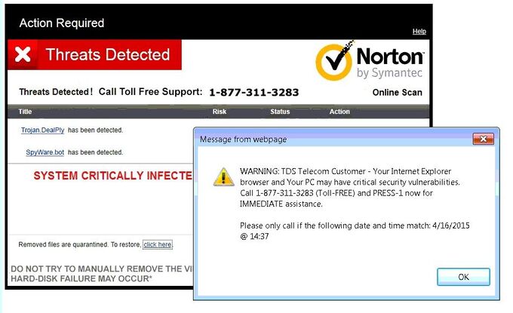Click the Online Scan label
This screenshot has height=313, width=513.
pyautogui.click(x=397, y=93)
